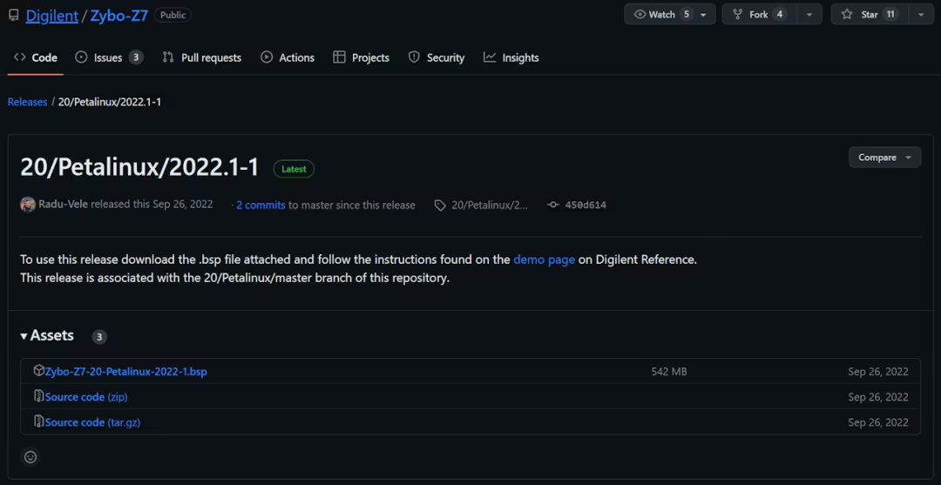Screen dimensions: 941x485
Task: Open the Actions tab
Action: click(287, 57)
